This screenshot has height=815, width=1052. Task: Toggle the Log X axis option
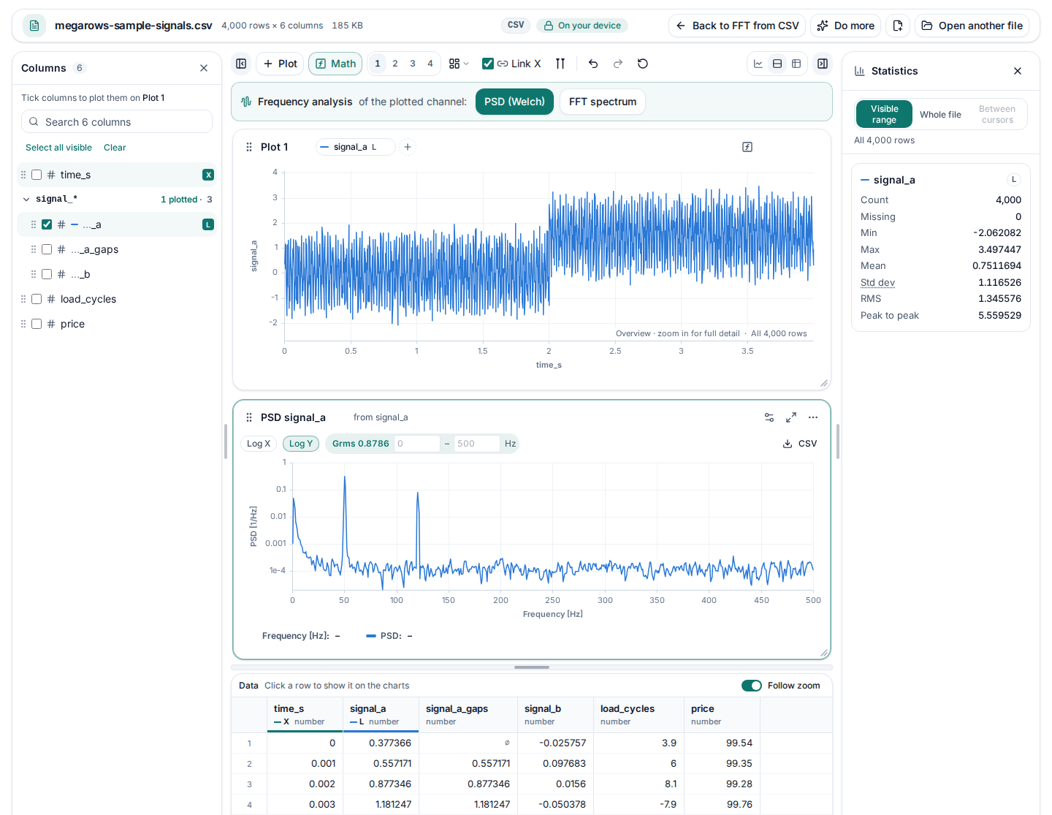tap(259, 444)
